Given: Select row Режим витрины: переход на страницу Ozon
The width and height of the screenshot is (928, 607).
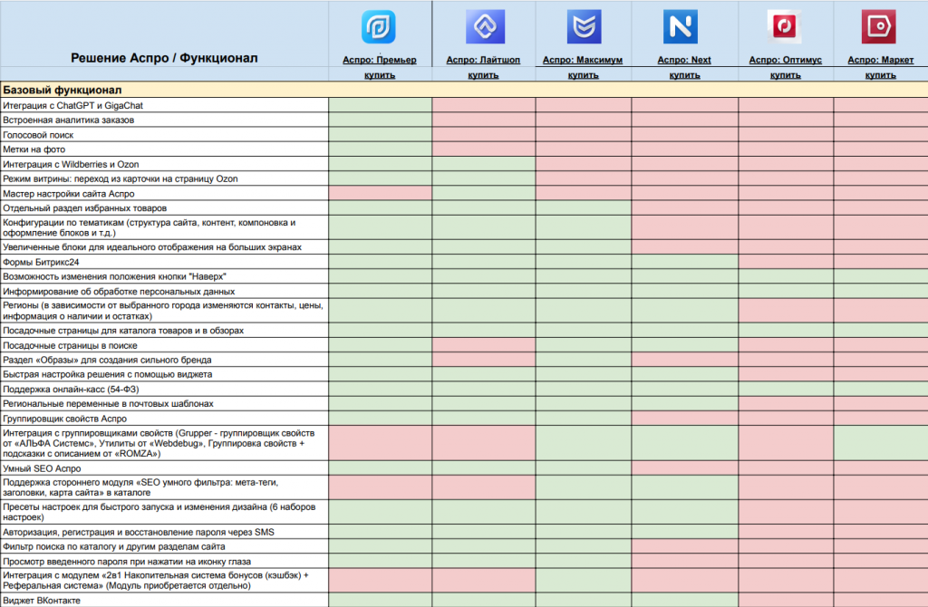Looking at the screenshot, I should [x=165, y=178].
